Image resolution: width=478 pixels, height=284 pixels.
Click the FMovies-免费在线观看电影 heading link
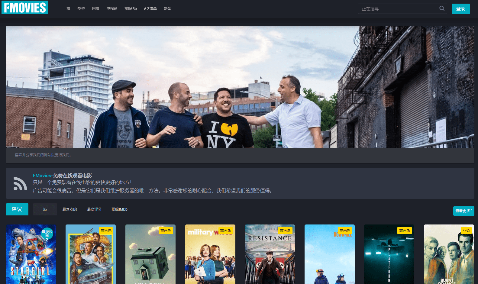tap(62, 176)
